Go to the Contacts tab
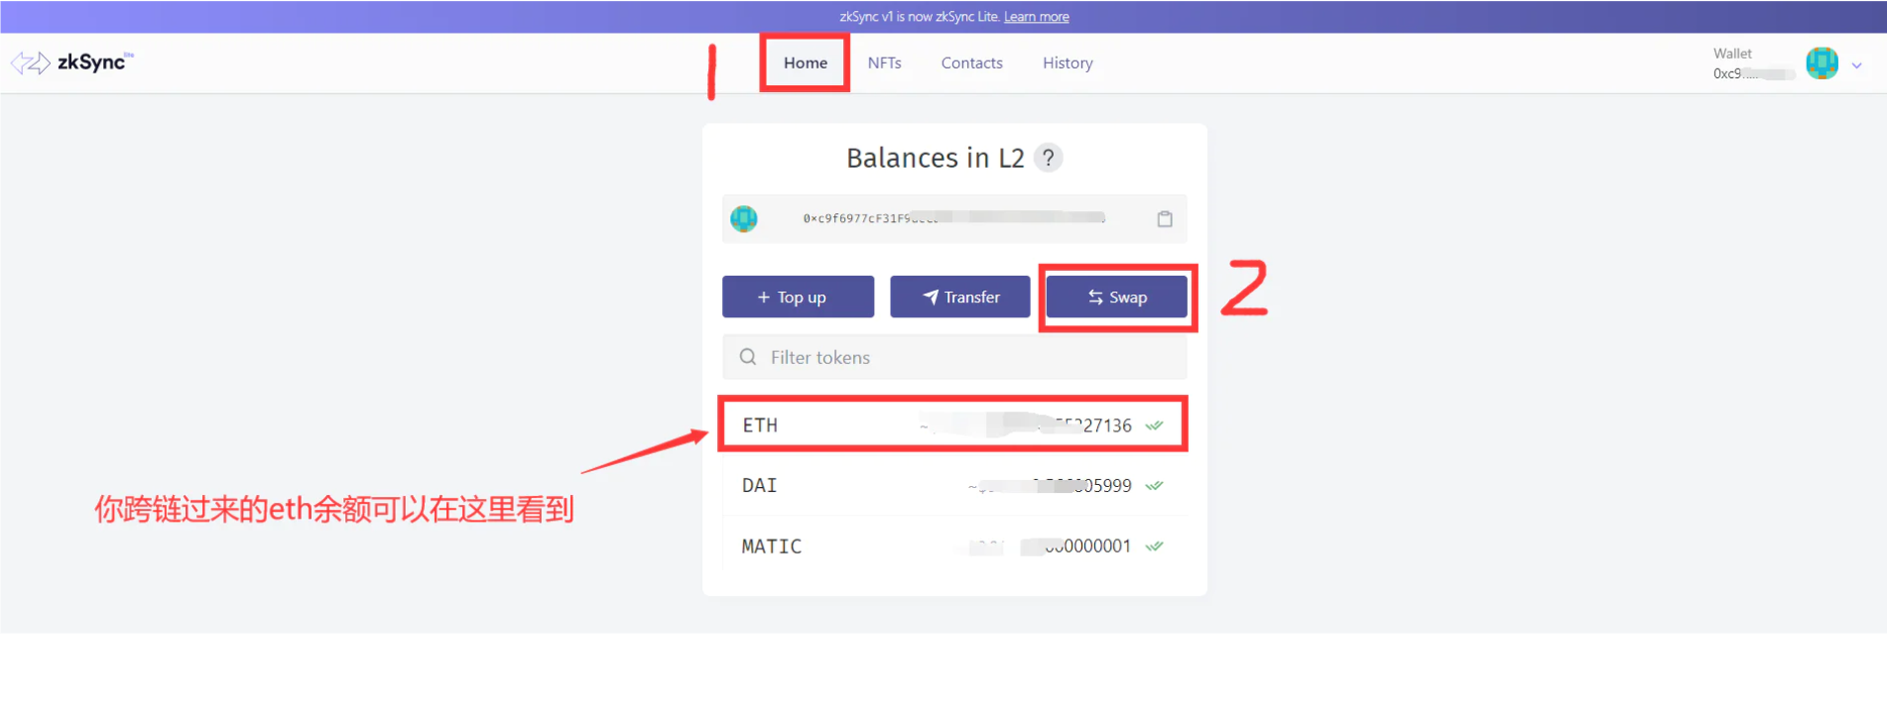The image size is (1887, 728). (972, 63)
